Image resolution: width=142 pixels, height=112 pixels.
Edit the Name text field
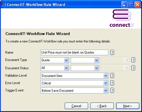coord(74,52)
